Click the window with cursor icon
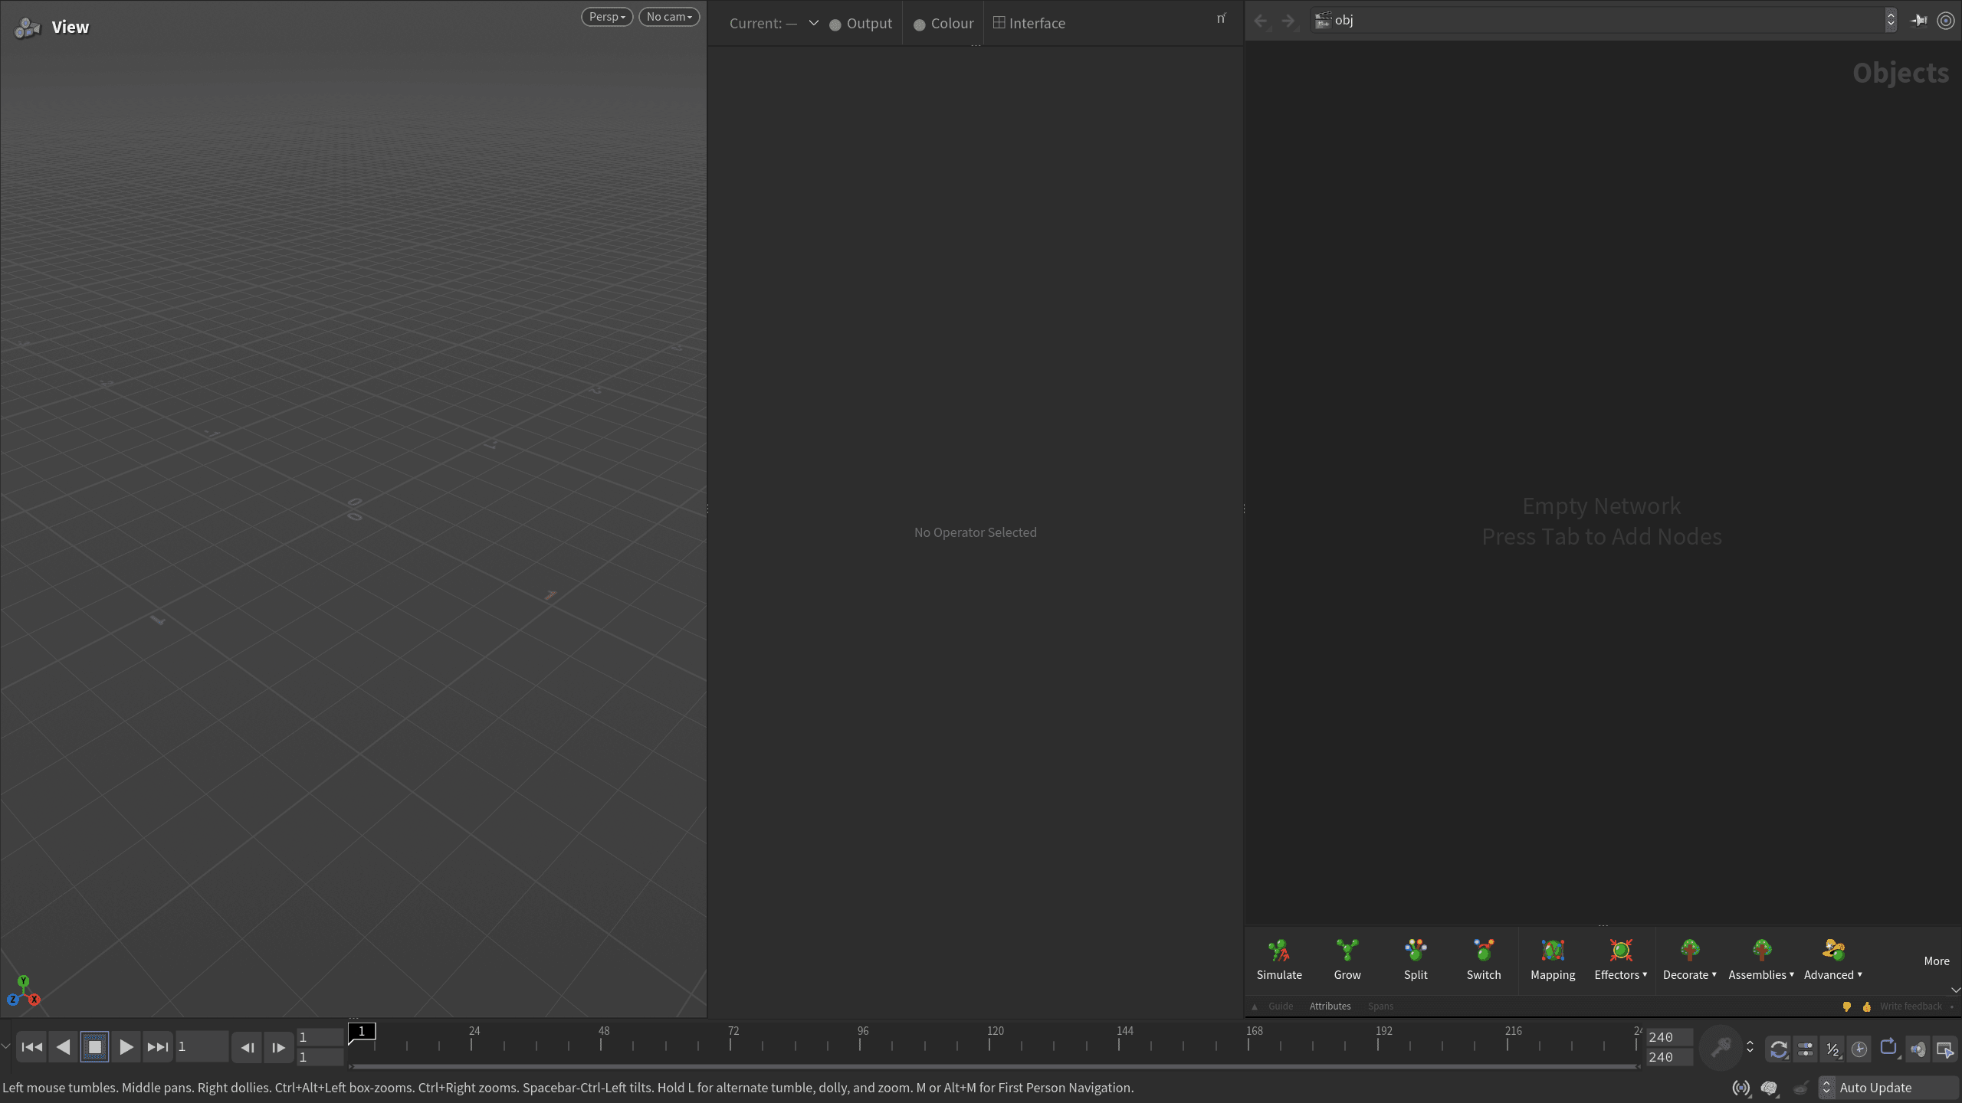 [1944, 1049]
